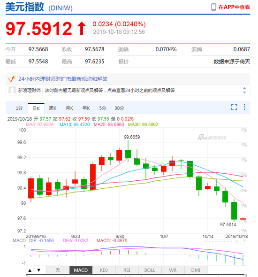
Task: Open the three-dot chart options menu
Action: (244, 107)
